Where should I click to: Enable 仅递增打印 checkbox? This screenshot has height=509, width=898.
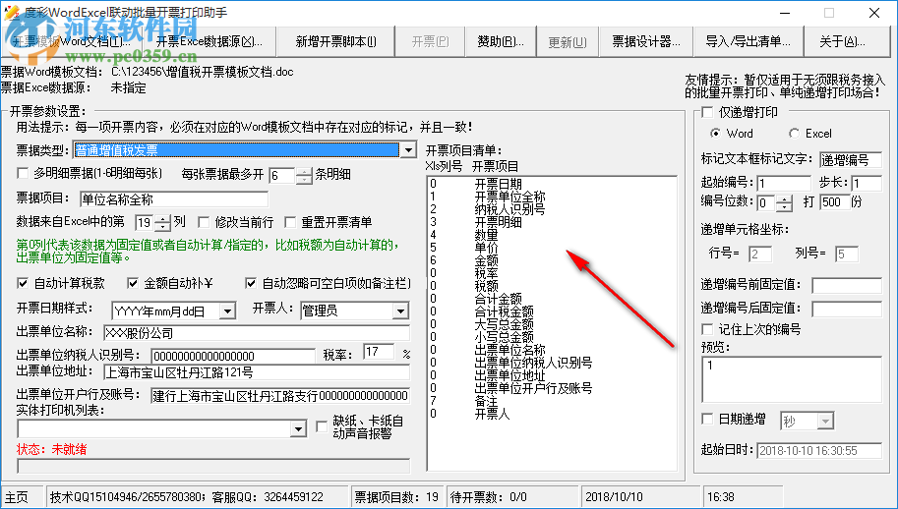click(x=708, y=112)
